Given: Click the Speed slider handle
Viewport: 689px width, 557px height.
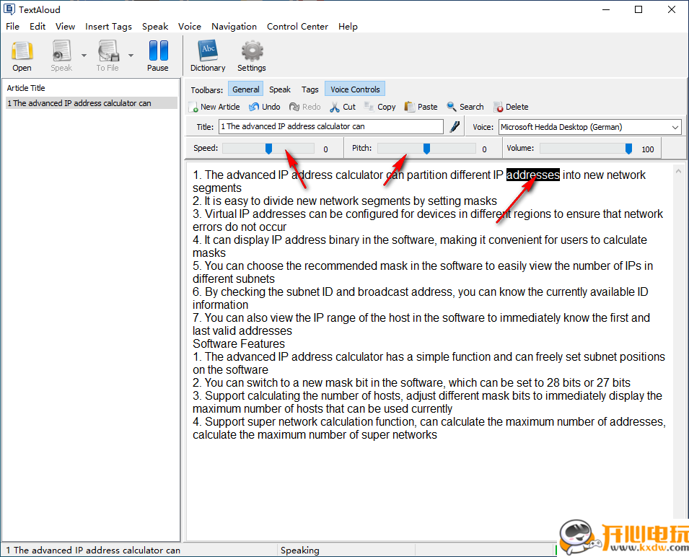Looking at the screenshot, I should (x=268, y=149).
